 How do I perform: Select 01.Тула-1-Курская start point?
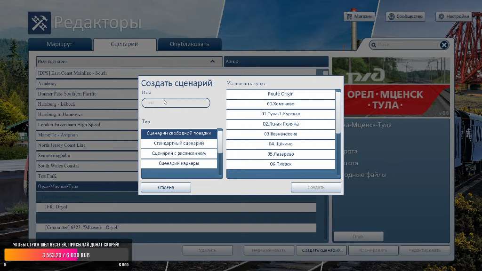pos(281,114)
